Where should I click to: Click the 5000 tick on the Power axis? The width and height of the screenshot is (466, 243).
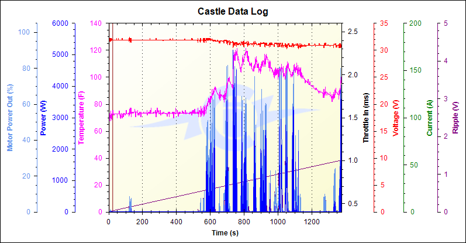click(60, 55)
